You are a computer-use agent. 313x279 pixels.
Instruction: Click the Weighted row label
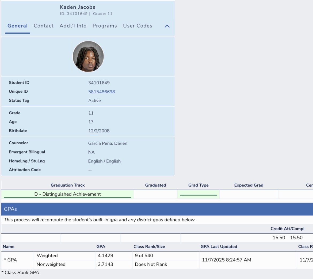tap(47, 256)
